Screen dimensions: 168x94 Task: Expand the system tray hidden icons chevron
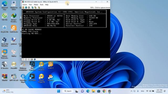pyautogui.click(x=132, y=91)
